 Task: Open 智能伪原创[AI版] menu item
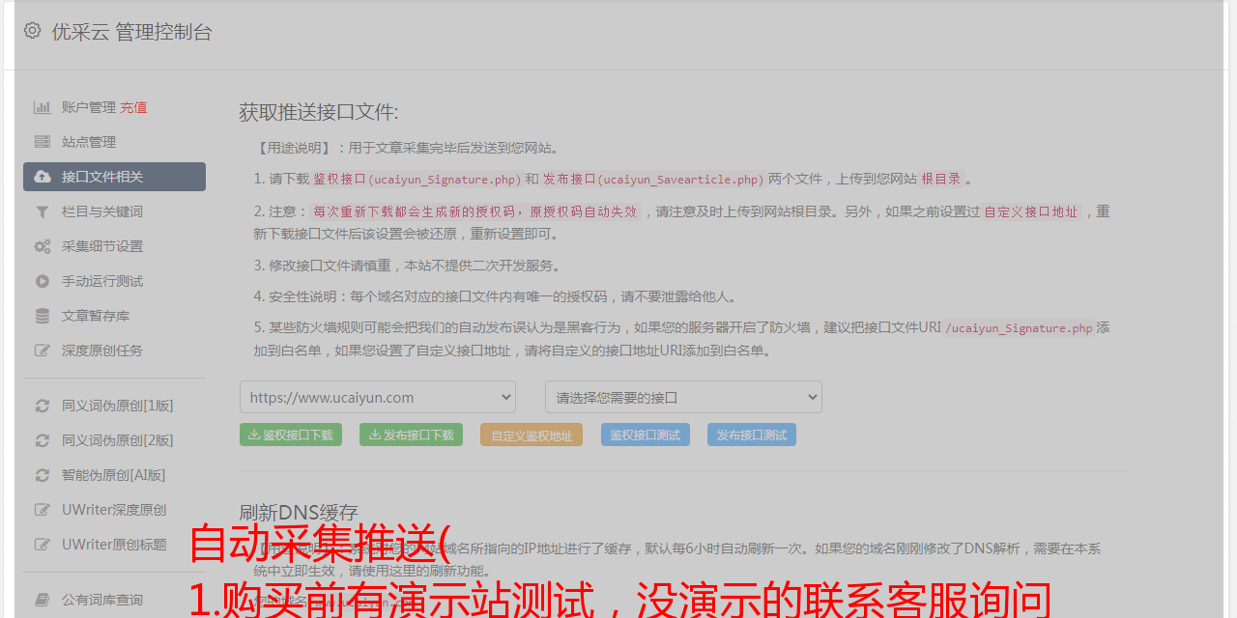pyautogui.click(x=114, y=475)
